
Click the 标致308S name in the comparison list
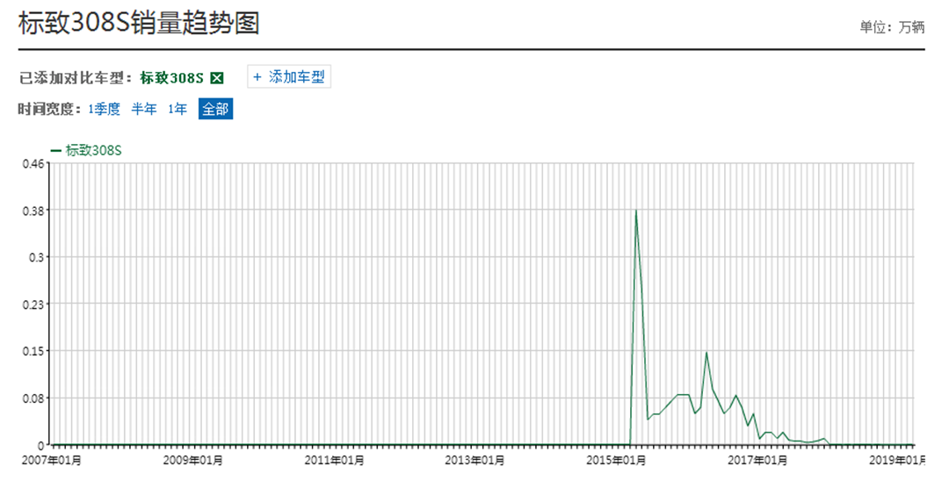coord(171,78)
